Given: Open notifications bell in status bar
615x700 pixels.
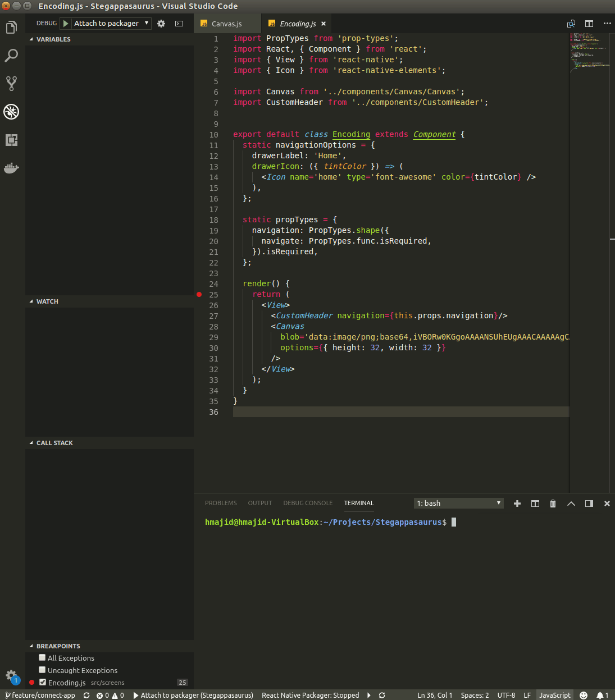Looking at the screenshot, I should pos(602,695).
